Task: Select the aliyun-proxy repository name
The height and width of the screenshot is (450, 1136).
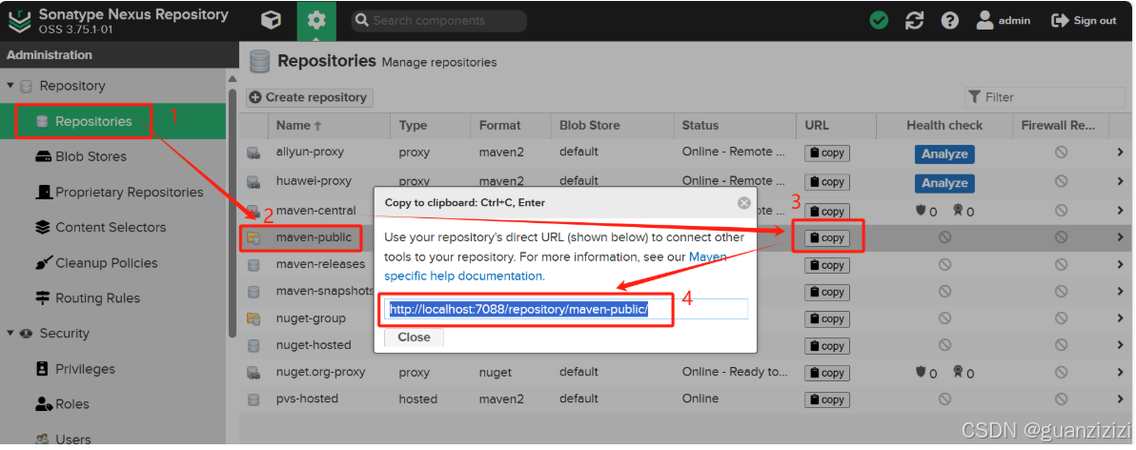Action: coord(310,153)
